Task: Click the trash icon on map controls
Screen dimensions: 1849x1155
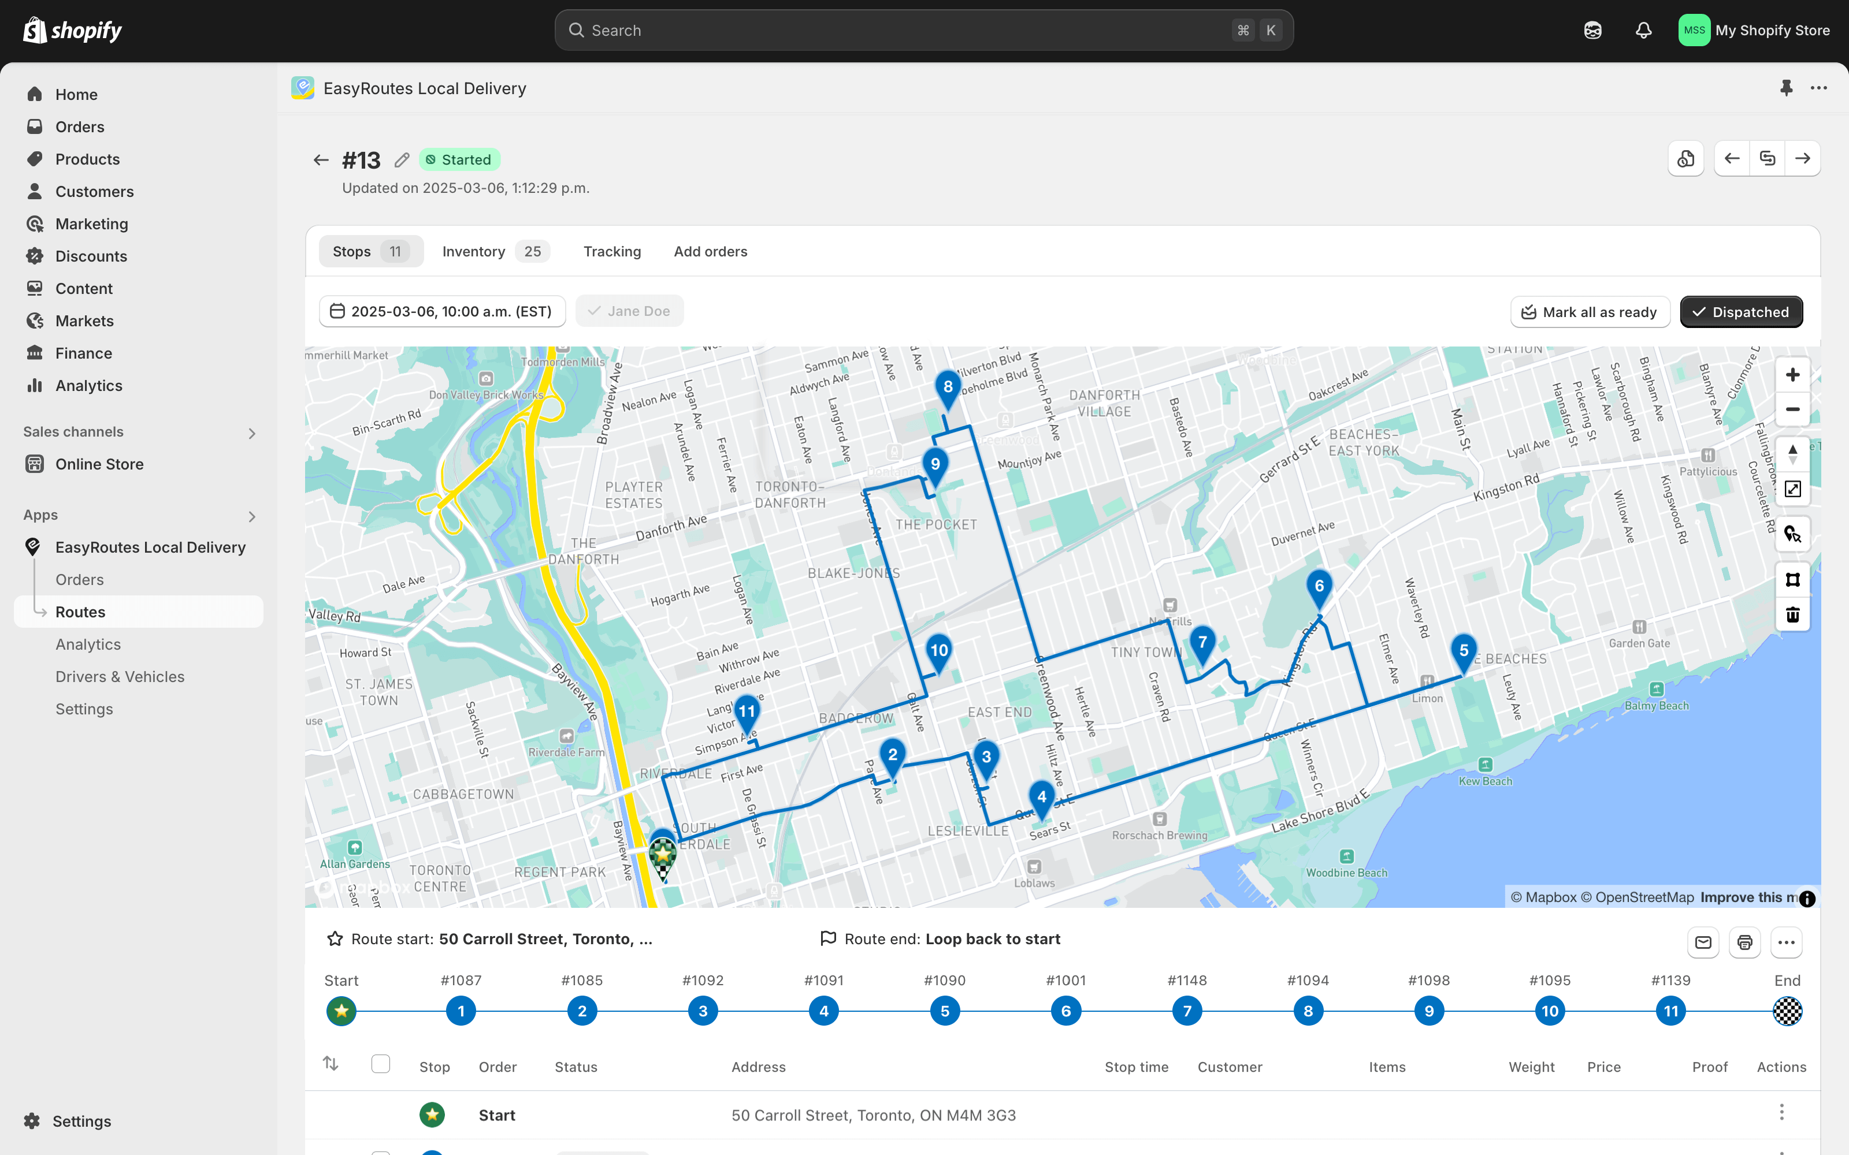Action: 1792,614
